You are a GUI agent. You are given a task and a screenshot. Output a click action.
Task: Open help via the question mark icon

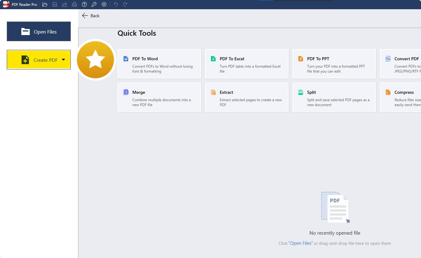[84, 5]
